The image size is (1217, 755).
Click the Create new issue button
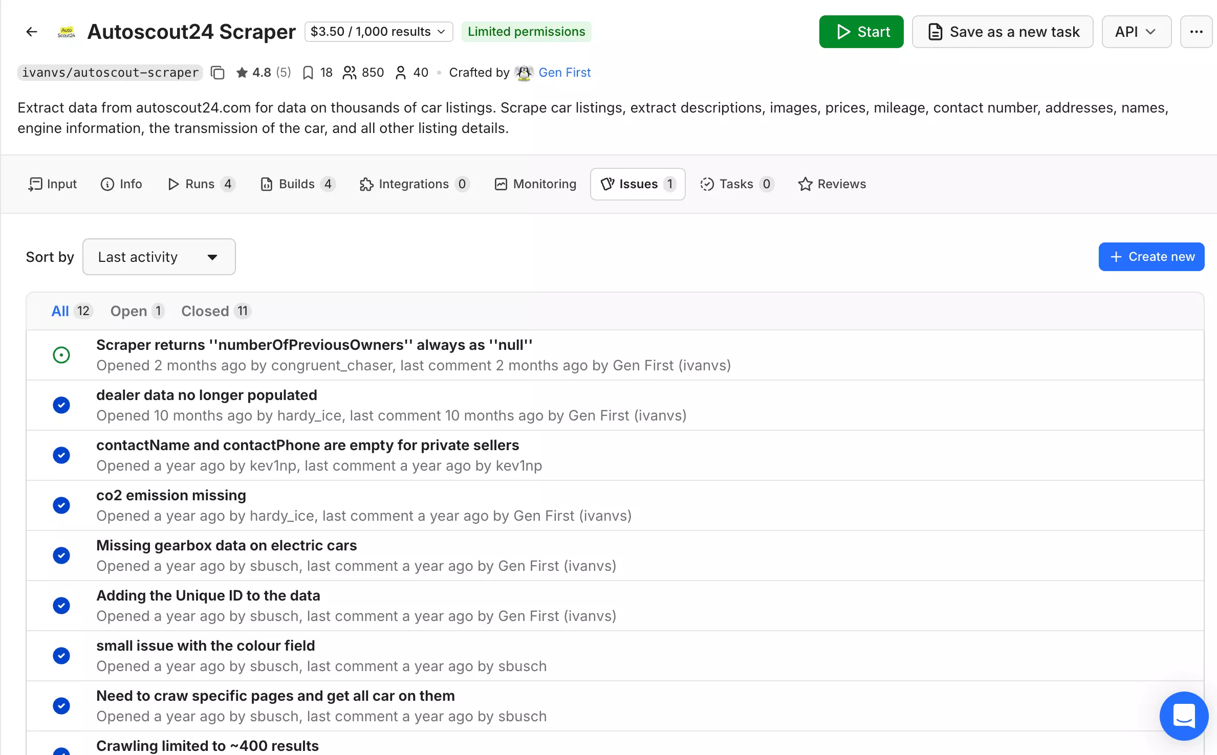coord(1151,257)
